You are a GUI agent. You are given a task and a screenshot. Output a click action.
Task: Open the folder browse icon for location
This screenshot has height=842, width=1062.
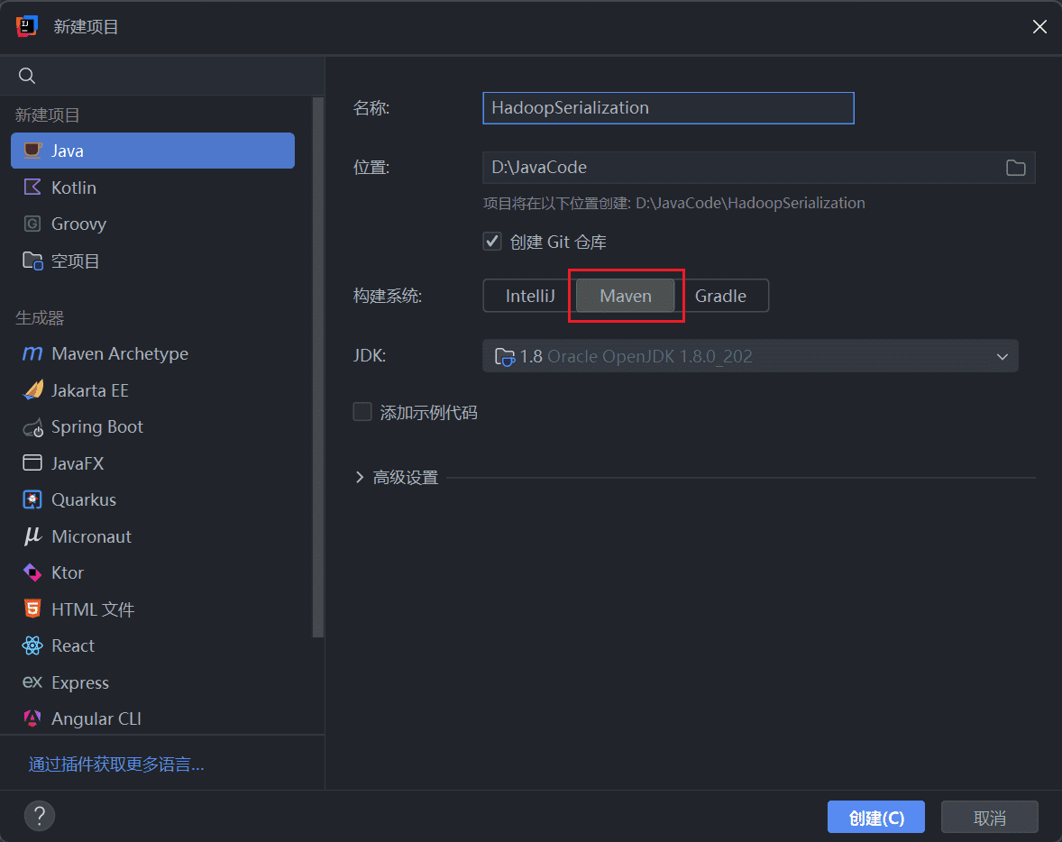[1015, 168]
